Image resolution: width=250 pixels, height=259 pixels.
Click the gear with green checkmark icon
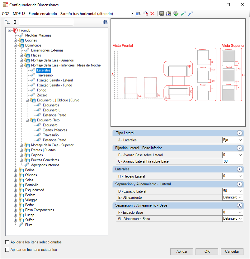[176, 13]
